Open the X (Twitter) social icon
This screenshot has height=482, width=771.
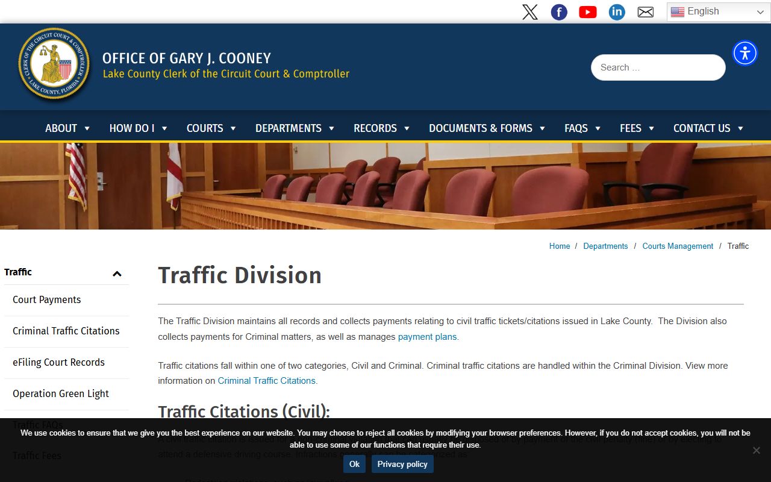530,12
